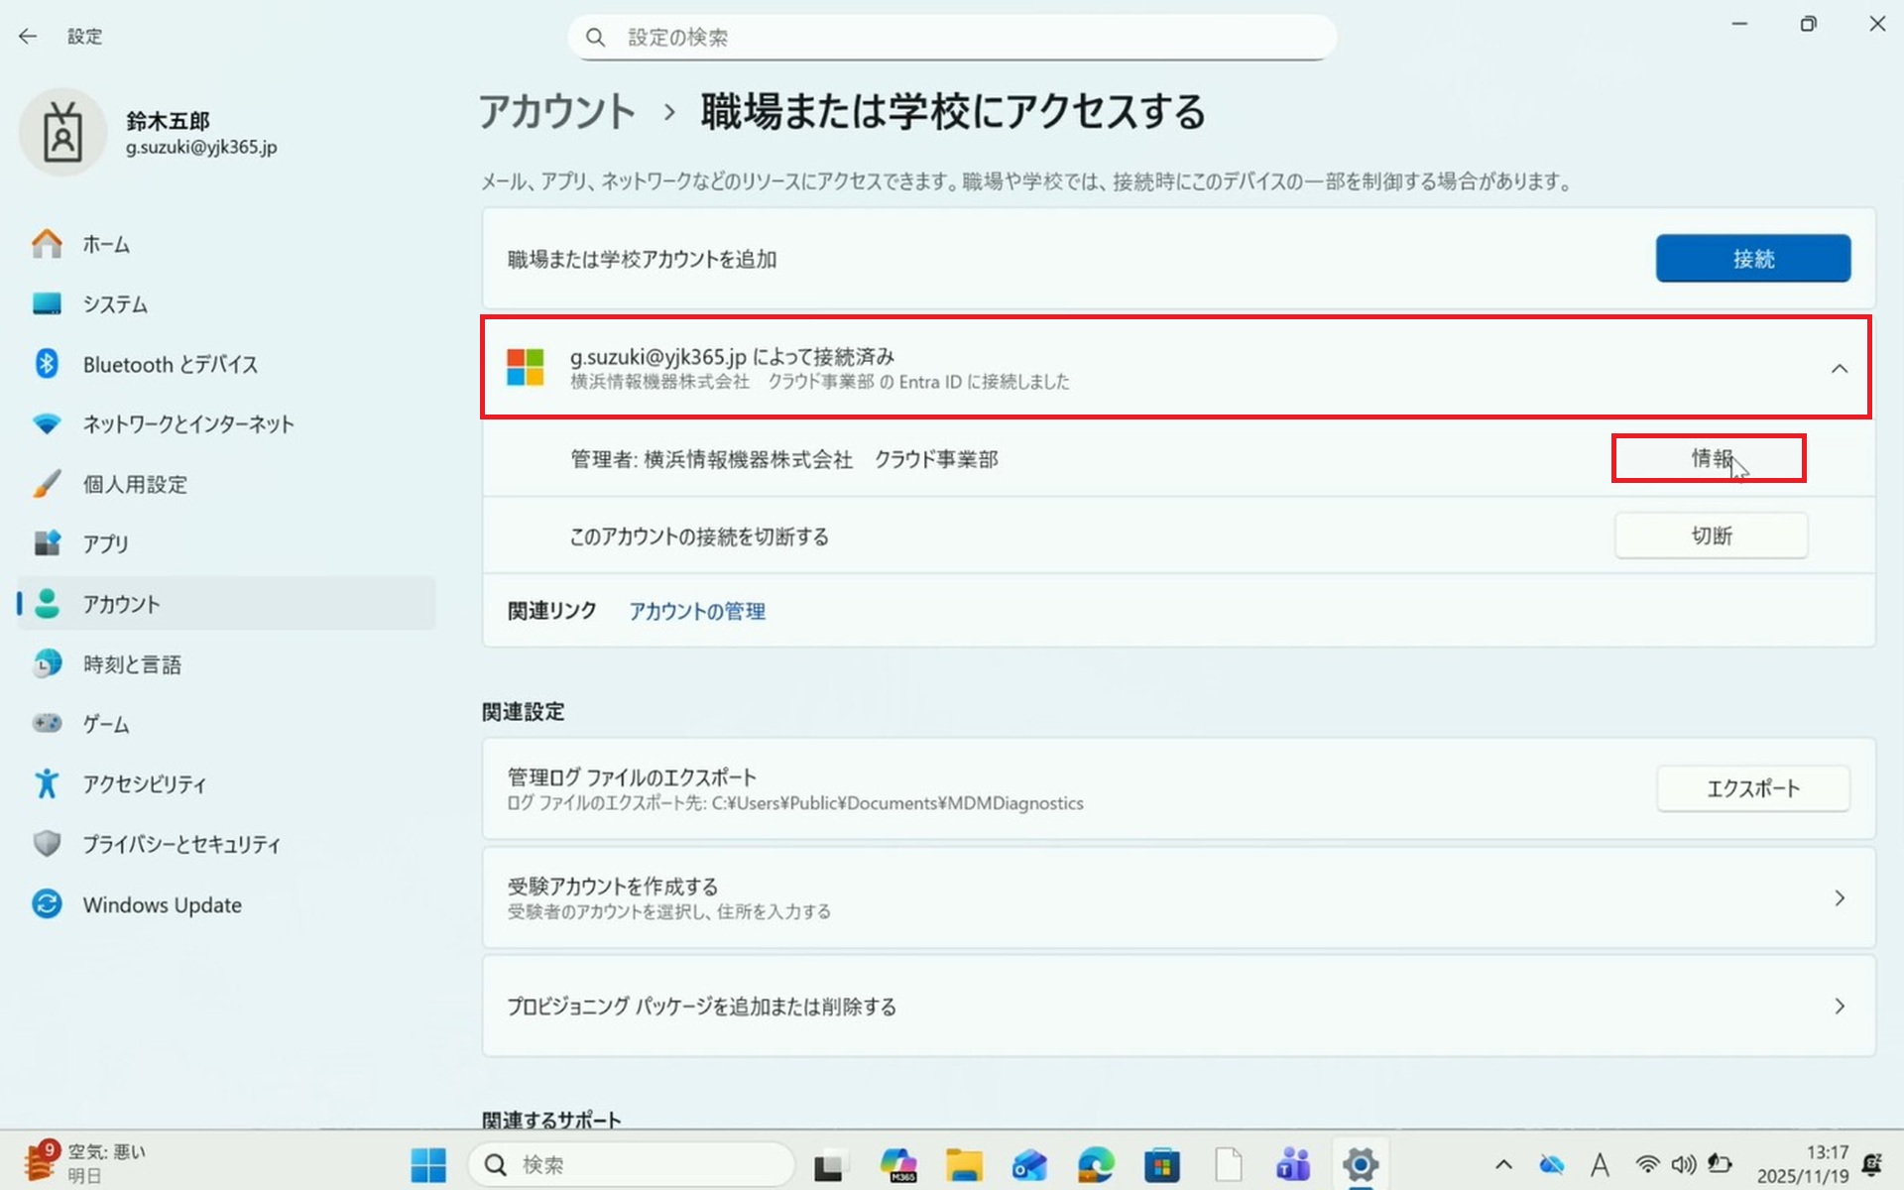Expand the プロビジョニング パッケージ row chevron

click(1839, 1007)
